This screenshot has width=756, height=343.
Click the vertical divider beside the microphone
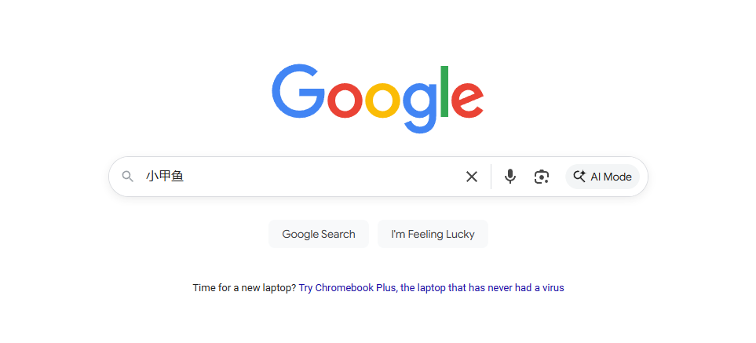(491, 177)
